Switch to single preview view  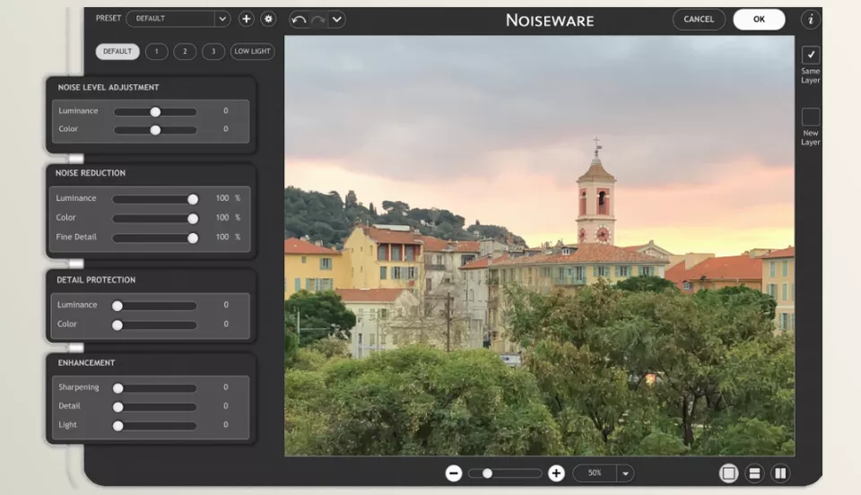[x=728, y=473]
